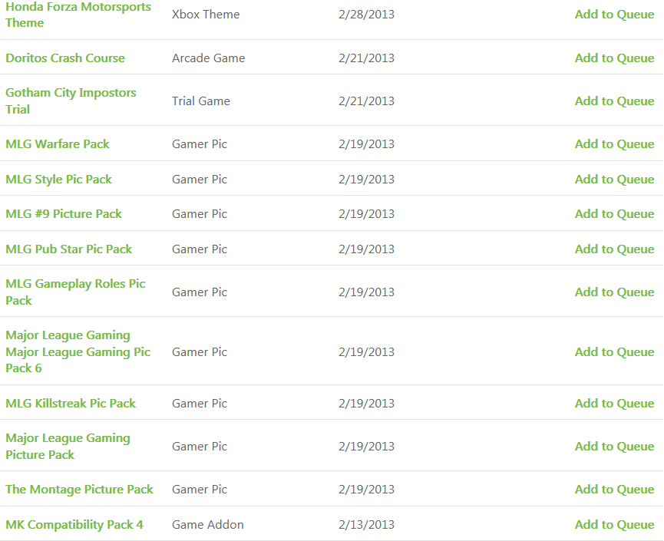Add The Montage Picture Pack to Queue
Image resolution: width=664 pixels, height=541 pixels.
614,490
